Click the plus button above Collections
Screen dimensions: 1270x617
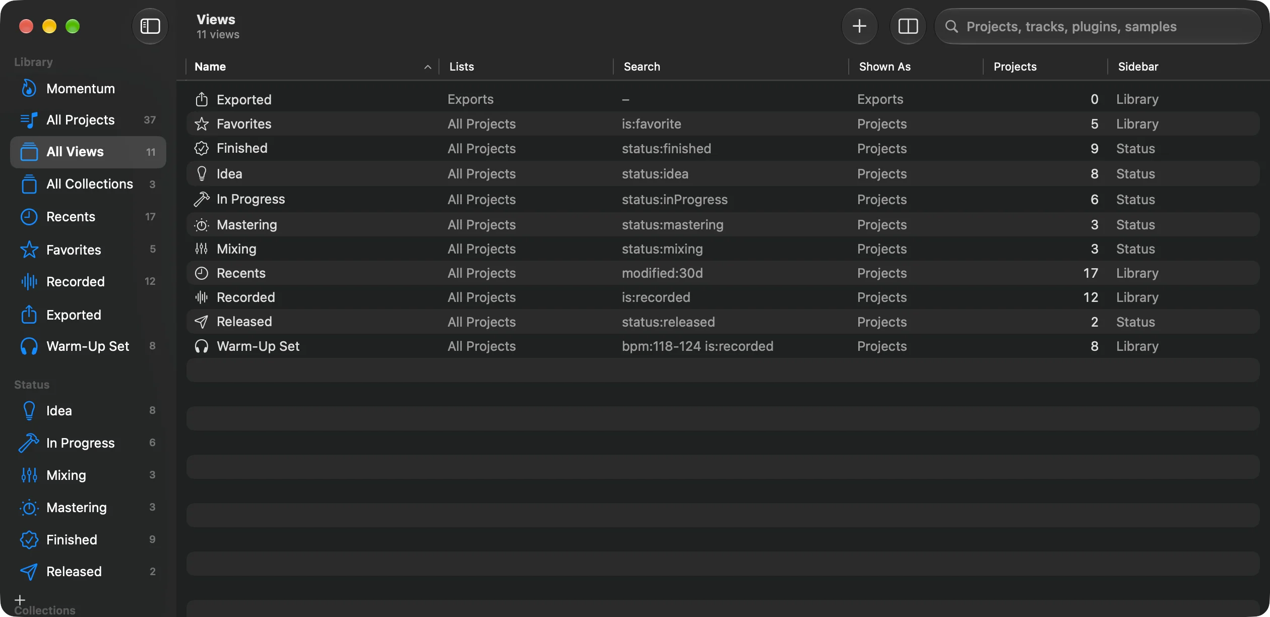[20, 600]
